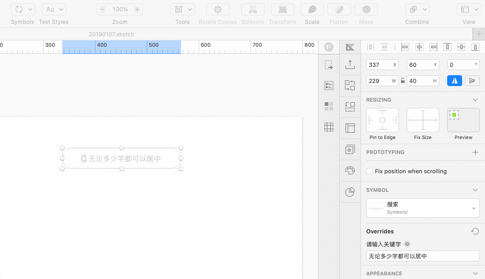Click the color palette icon in sidebar

pos(350,171)
